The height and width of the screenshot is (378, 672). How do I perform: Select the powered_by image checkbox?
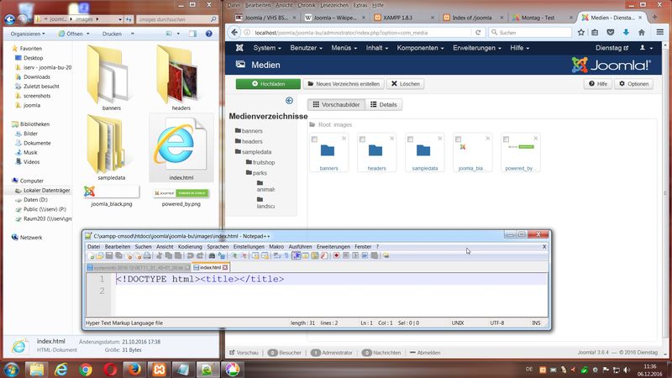(x=506, y=139)
